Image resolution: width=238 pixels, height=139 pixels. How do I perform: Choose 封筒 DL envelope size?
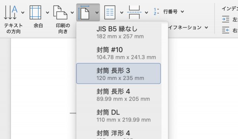pos(118,116)
